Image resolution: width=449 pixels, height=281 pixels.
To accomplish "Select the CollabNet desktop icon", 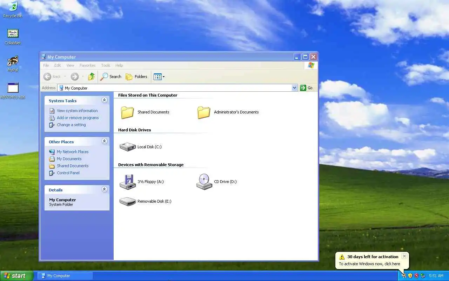I will [x=13, y=37].
